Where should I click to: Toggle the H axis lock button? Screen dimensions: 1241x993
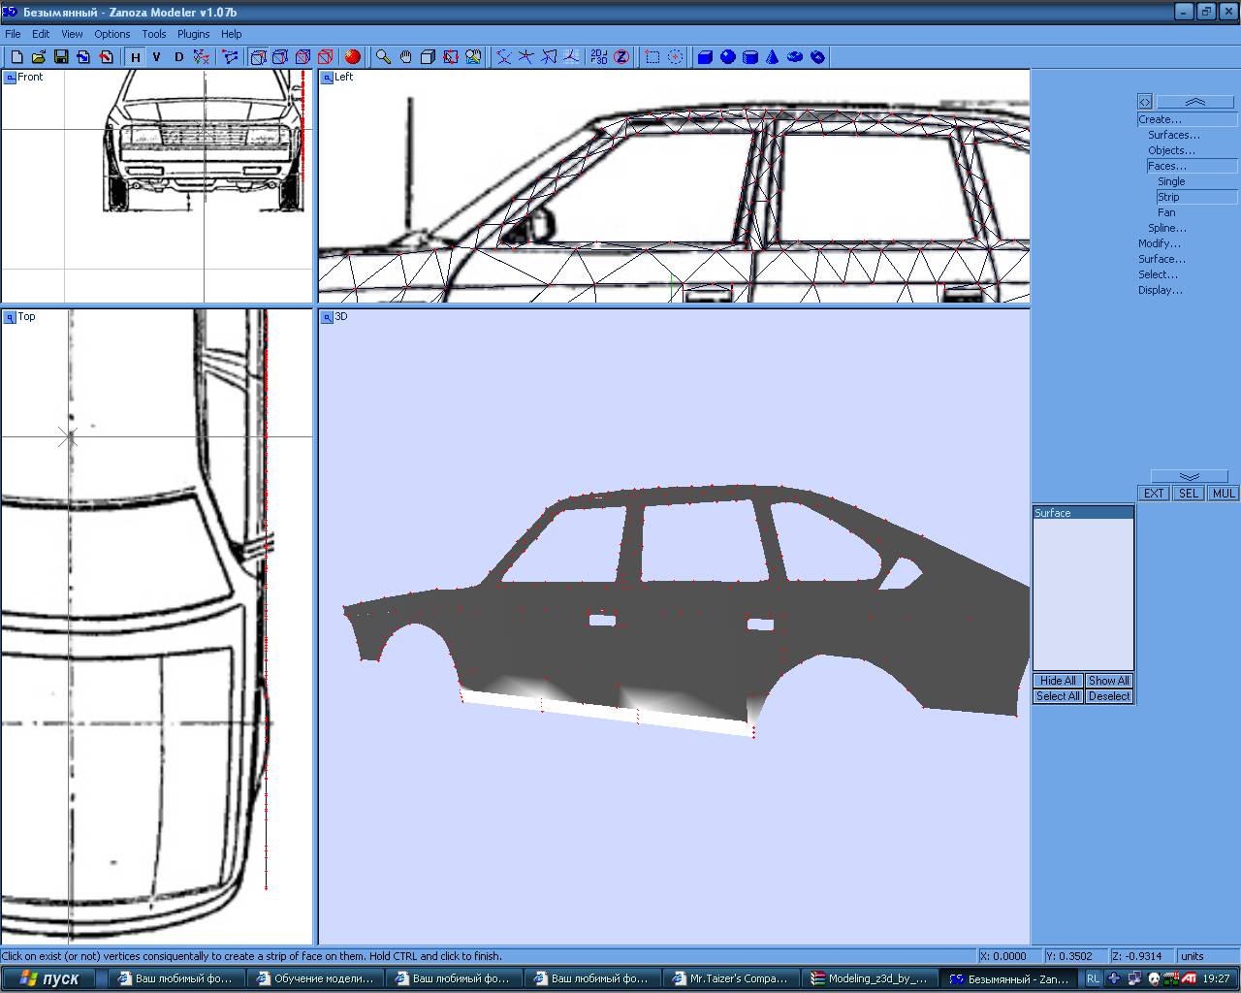tap(136, 57)
